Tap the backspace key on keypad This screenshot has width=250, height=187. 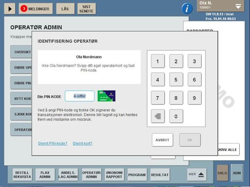158,116
